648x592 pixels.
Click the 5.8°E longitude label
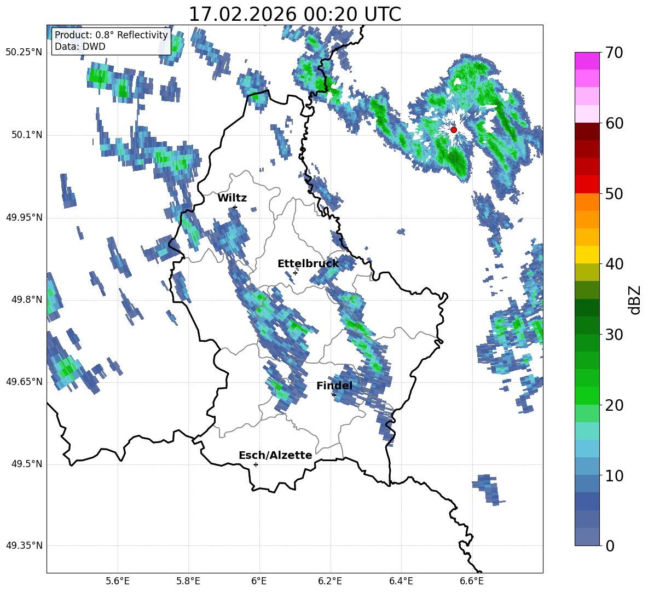tap(188, 582)
